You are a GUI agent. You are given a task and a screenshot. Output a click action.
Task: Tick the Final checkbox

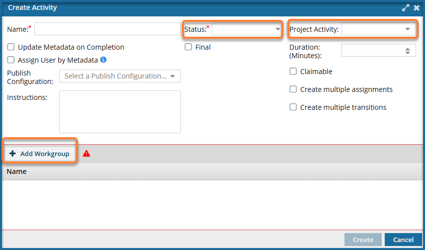click(x=188, y=47)
